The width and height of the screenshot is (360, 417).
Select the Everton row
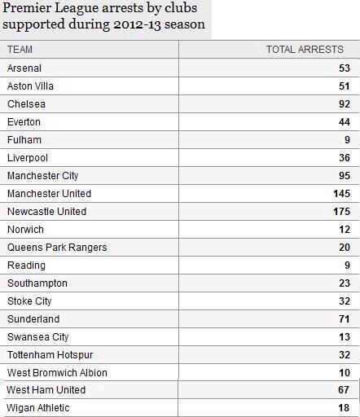180,122
